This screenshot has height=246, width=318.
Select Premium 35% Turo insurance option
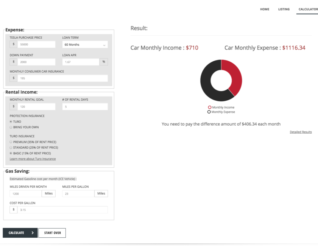pyautogui.click(x=11, y=142)
